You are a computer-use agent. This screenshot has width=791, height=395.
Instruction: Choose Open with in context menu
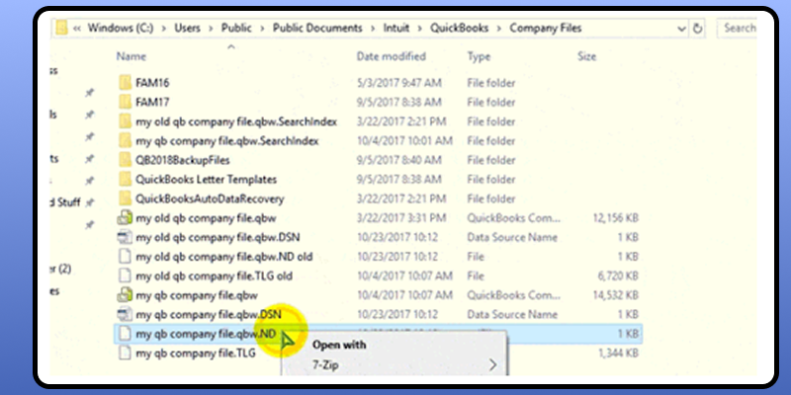click(339, 345)
